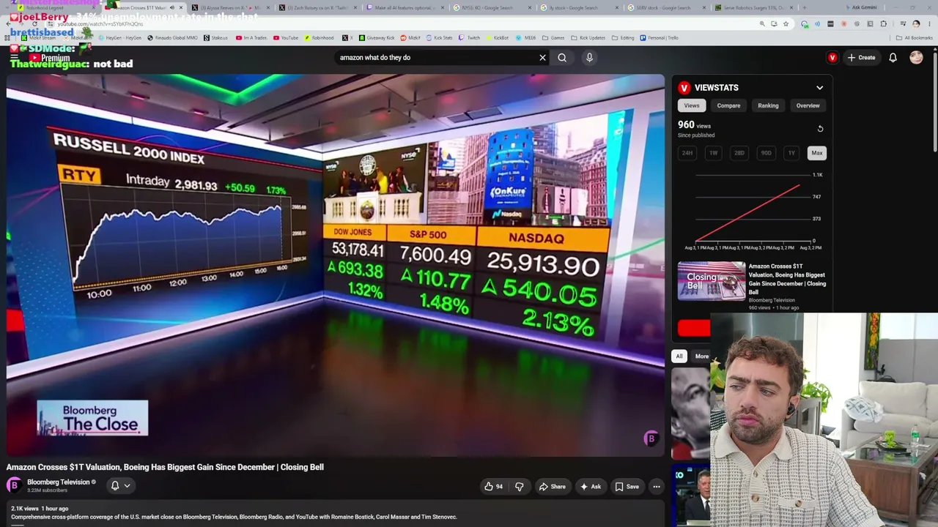Like the video with thumbs up
The width and height of the screenshot is (938, 527).
[494, 487]
